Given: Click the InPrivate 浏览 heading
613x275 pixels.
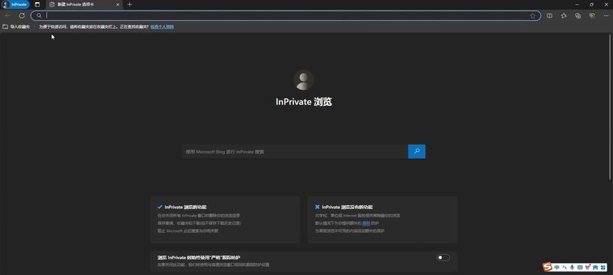Looking at the screenshot, I should (304, 102).
